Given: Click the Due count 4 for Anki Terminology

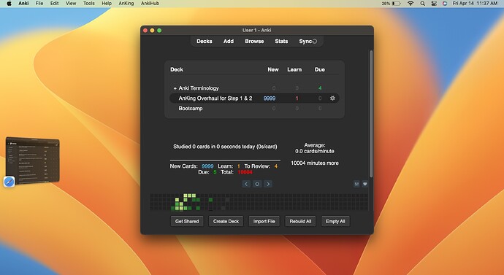Looking at the screenshot, I should pyautogui.click(x=320, y=88).
